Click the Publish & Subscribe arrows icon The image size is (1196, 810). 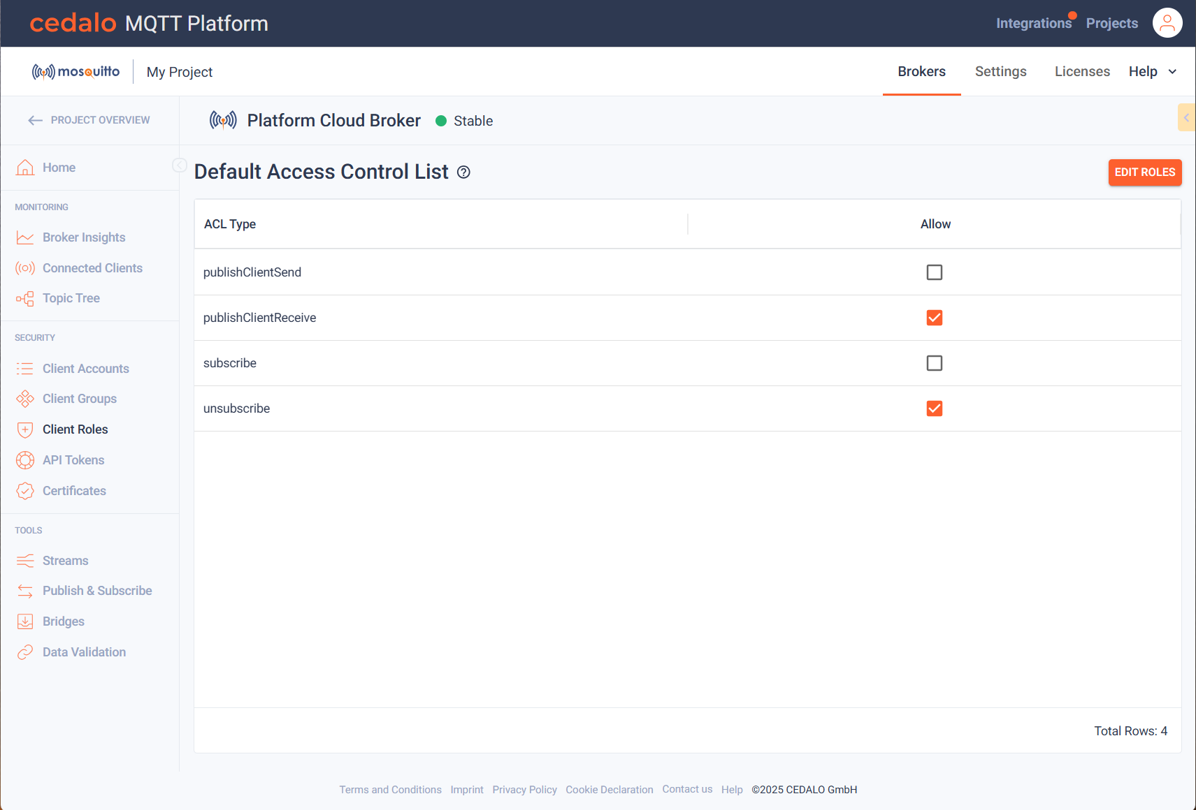click(25, 591)
